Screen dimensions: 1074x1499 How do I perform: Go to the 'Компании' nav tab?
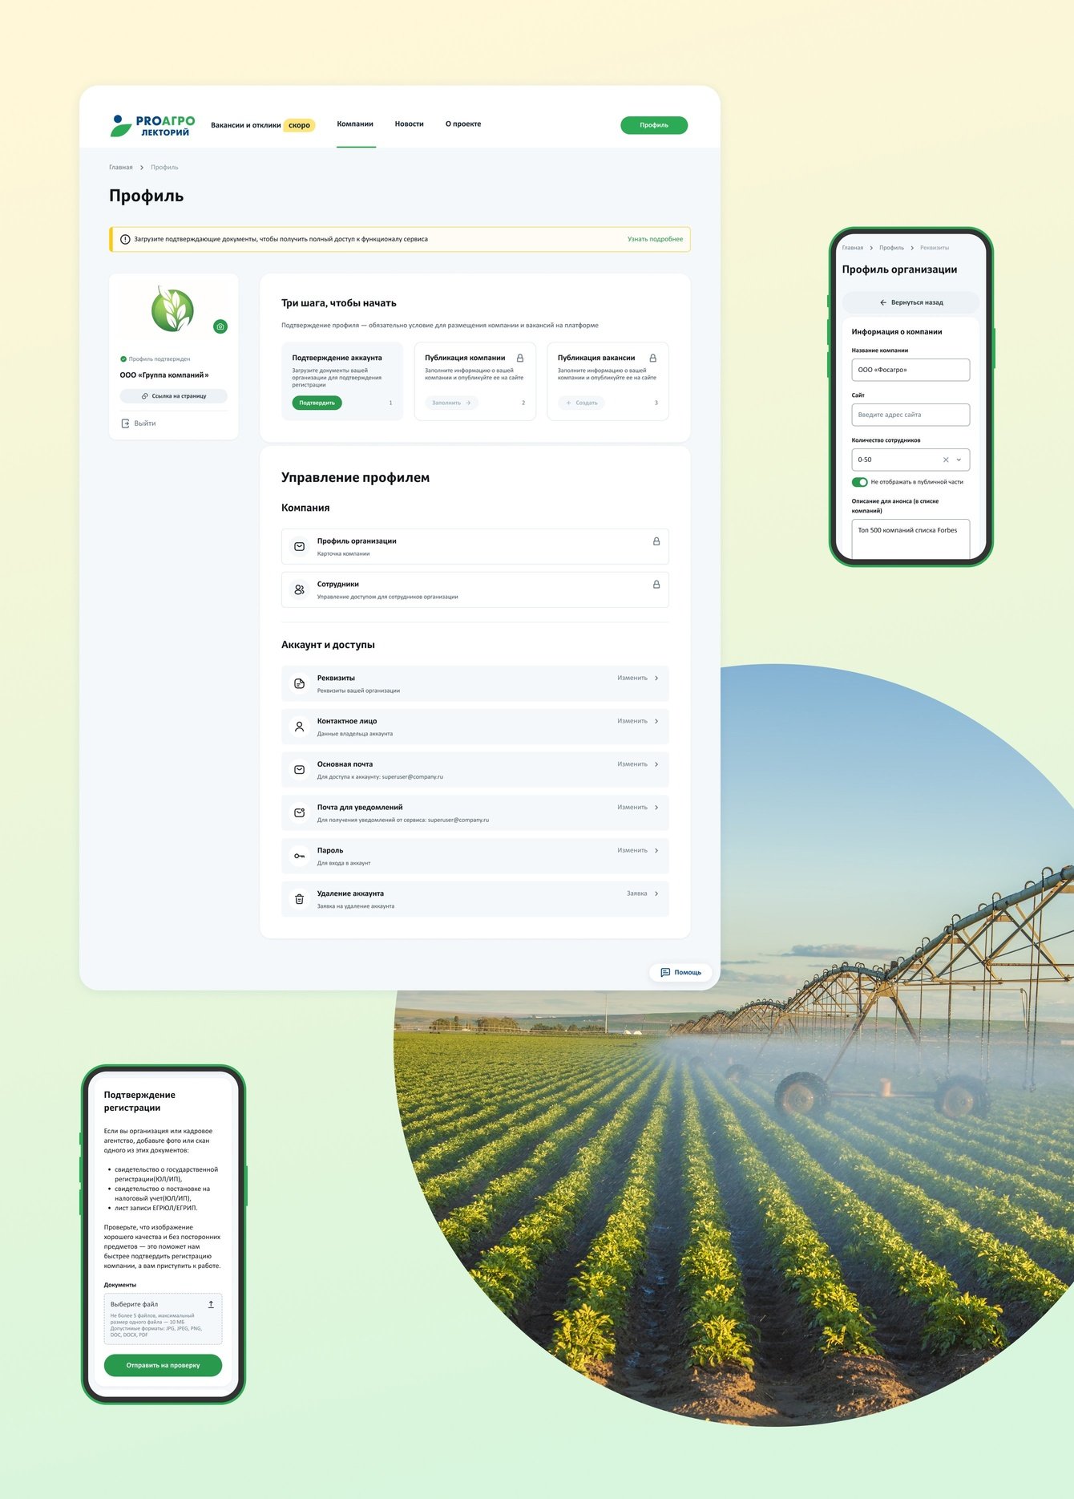coord(355,124)
